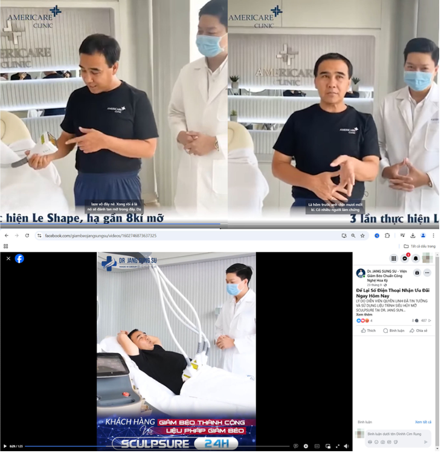Reload the Facebook video page
The width and height of the screenshot is (441, 453).
click(27, 236)
